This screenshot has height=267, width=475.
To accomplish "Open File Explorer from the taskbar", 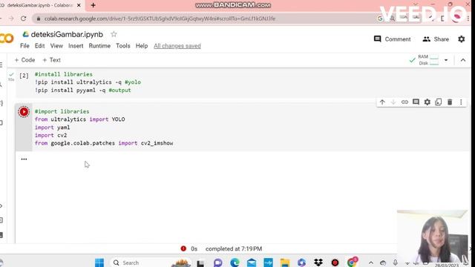I will [285, 263].
